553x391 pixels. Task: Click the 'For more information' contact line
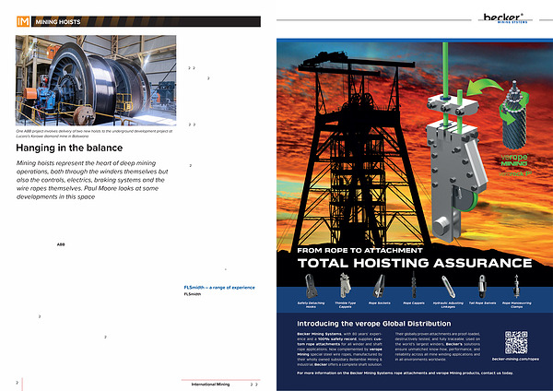tap(405, 373)
